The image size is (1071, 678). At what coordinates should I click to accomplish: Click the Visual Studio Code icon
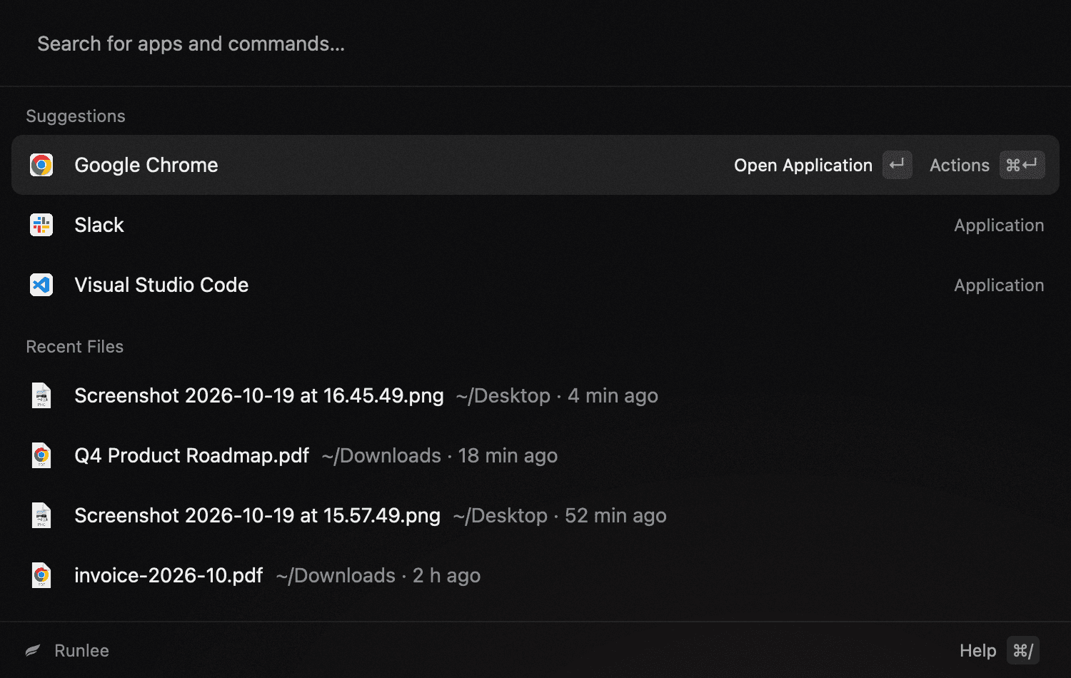pos(41,285)
